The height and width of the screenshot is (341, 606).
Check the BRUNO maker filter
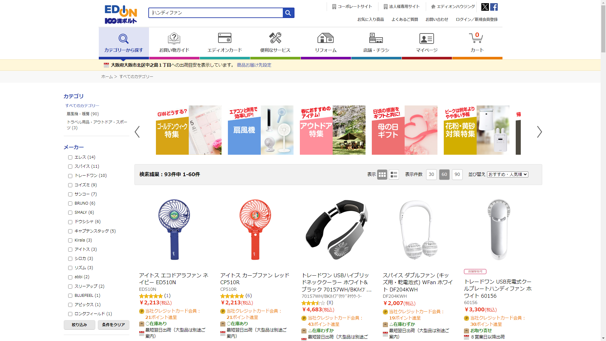click(x=70, y=203)
